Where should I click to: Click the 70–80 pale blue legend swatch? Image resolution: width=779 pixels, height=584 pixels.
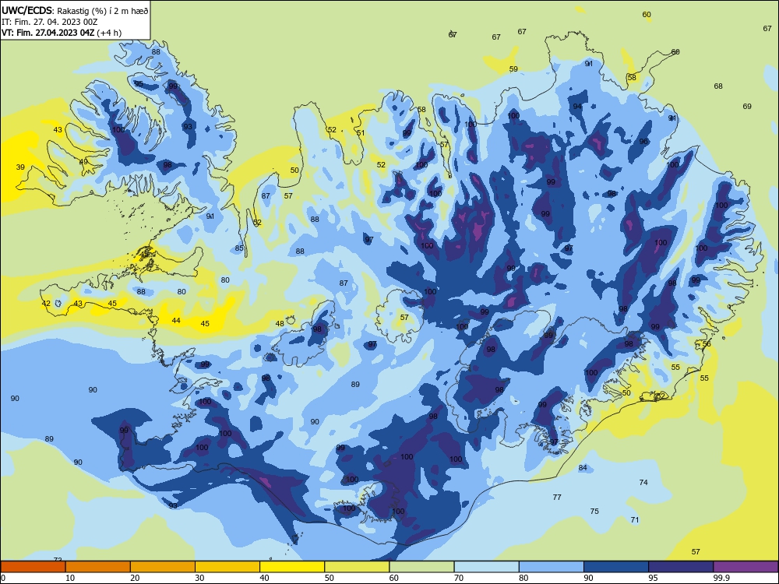pos(486,567)
